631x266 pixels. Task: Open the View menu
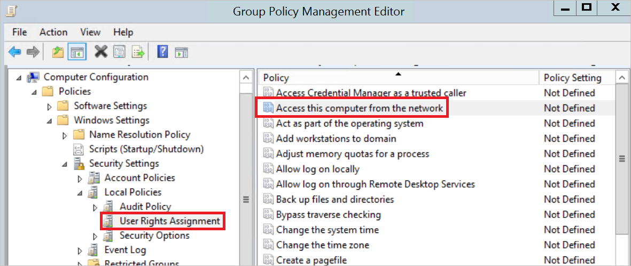coord(90,32)
